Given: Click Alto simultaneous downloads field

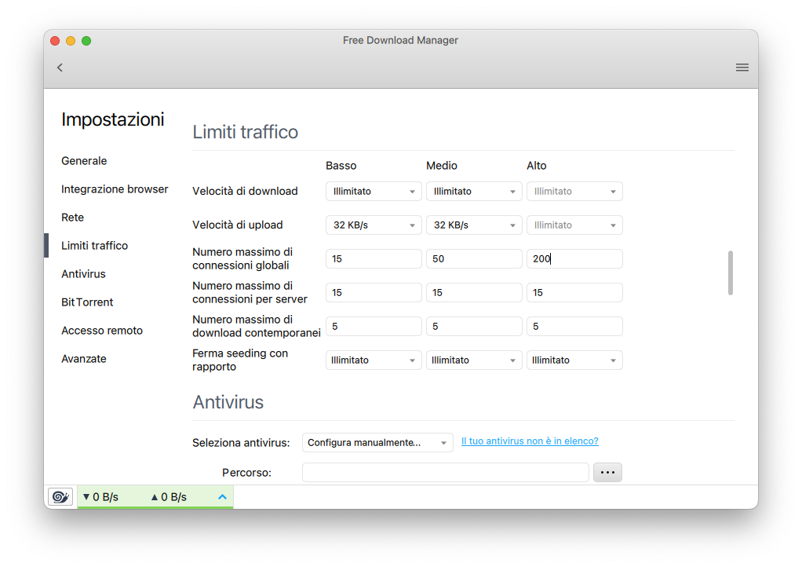Looking at the screenshot, I should [x=574, y=327].
